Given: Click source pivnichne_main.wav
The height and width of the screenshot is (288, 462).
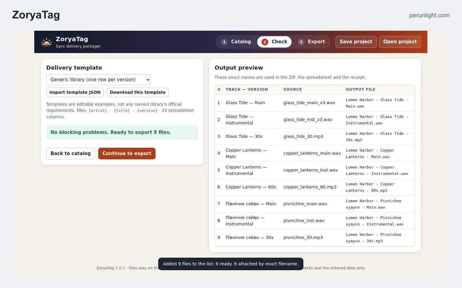Looking at the screenshot, I should point(305,204).
